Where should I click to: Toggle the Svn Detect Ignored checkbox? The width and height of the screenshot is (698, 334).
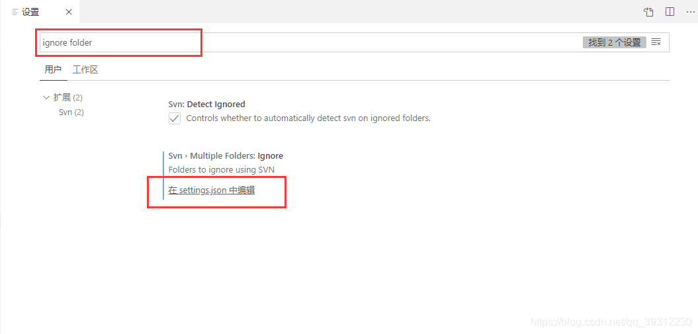[x=175, y=118]
